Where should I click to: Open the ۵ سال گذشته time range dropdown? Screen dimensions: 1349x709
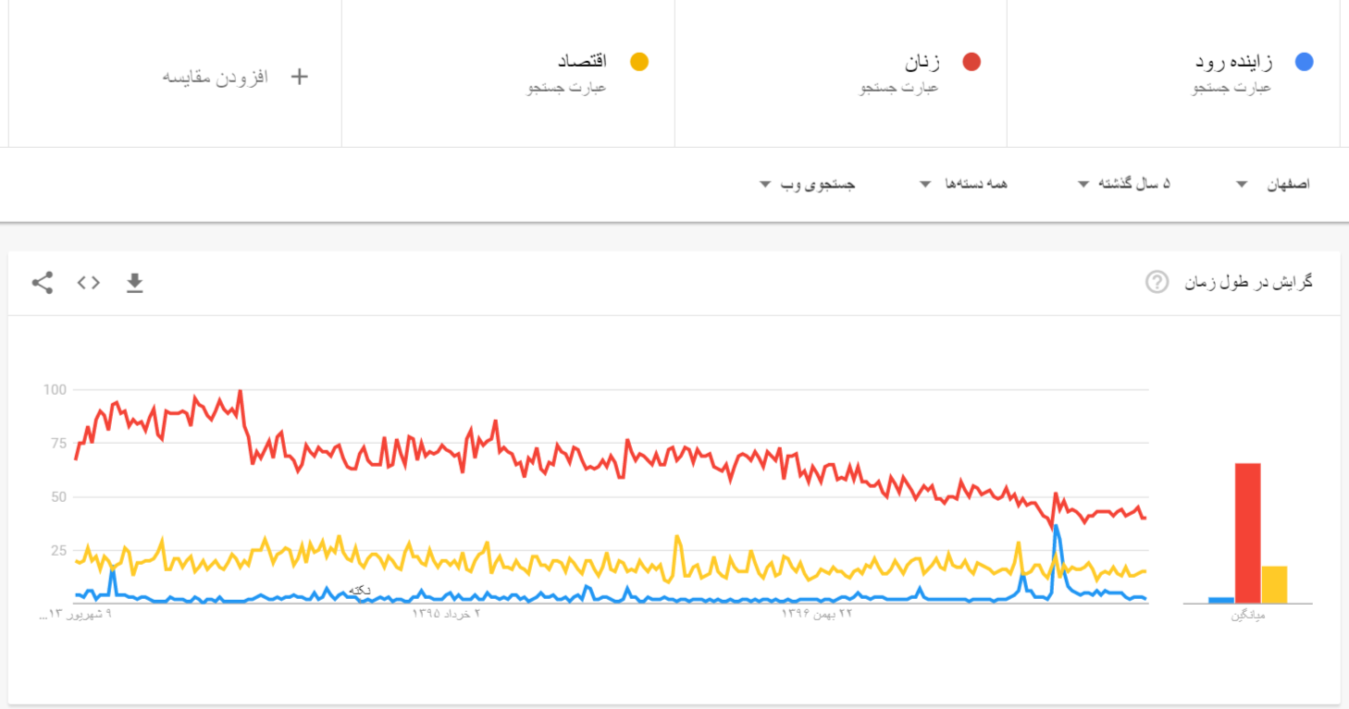pos(1124,184)
